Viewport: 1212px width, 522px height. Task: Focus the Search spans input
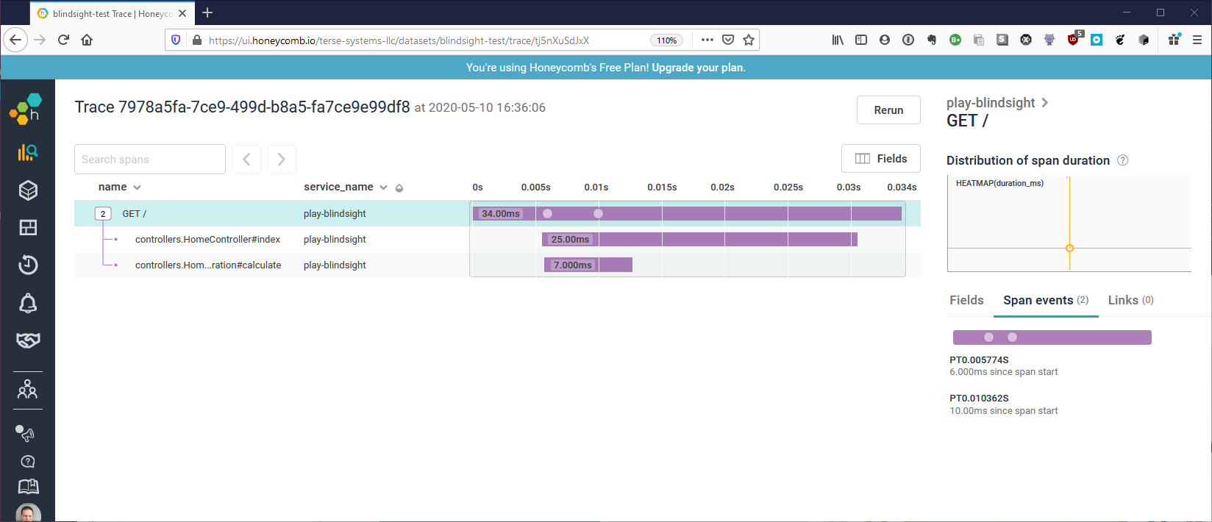(x=150, y=159)
